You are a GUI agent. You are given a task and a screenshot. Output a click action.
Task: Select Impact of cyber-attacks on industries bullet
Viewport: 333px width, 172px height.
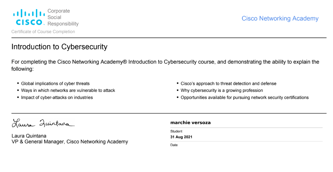click(57, 97)
